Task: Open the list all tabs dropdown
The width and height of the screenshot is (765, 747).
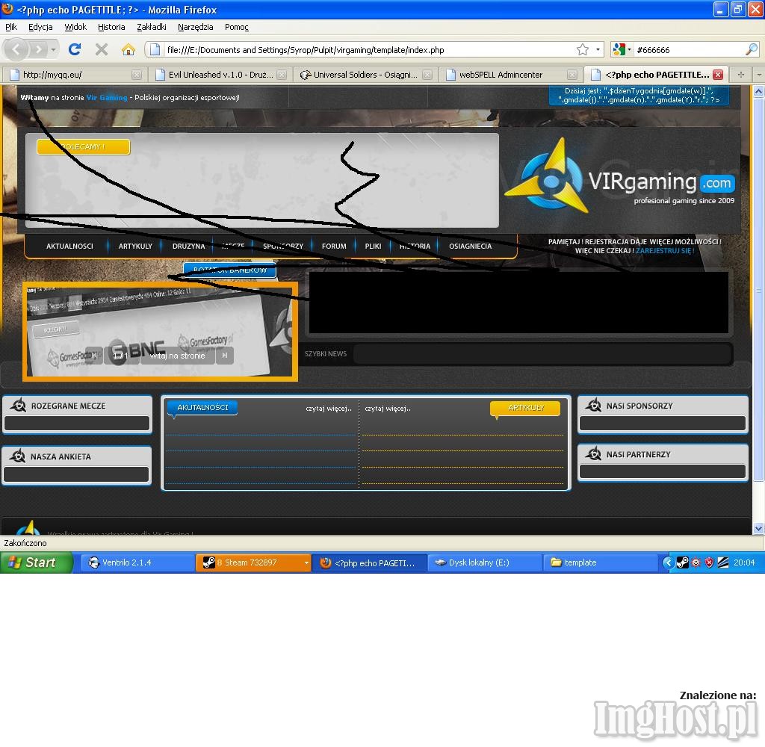Action: (759, 75)
